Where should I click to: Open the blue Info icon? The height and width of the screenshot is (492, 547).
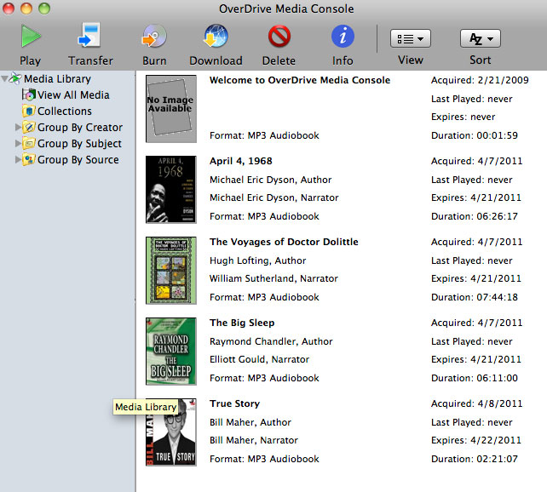343,36
